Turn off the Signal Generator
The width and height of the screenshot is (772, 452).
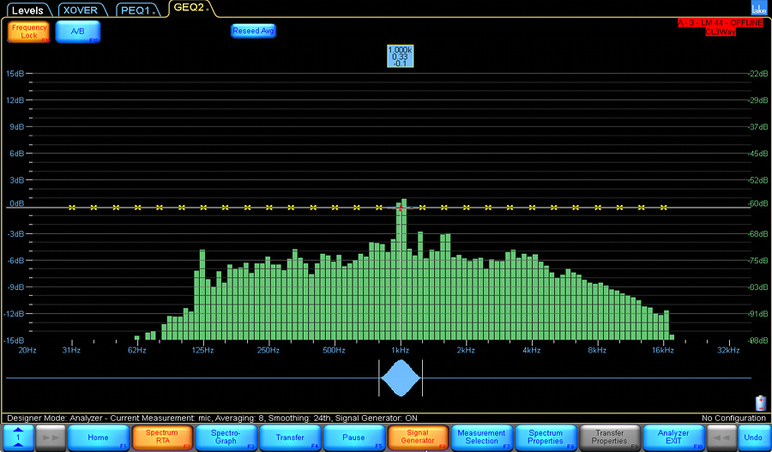tap(418, 437)
